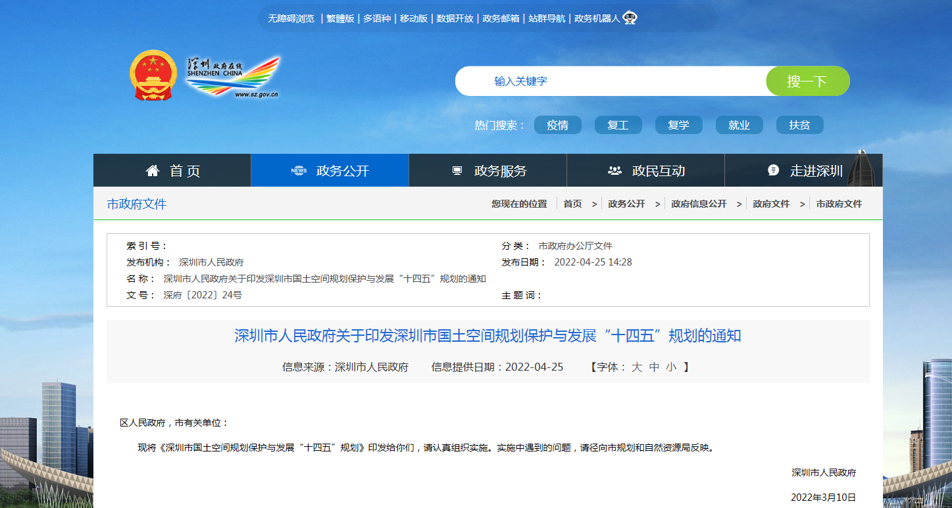
Task: Click the people icon beside 政民互动
Action: 614,171
